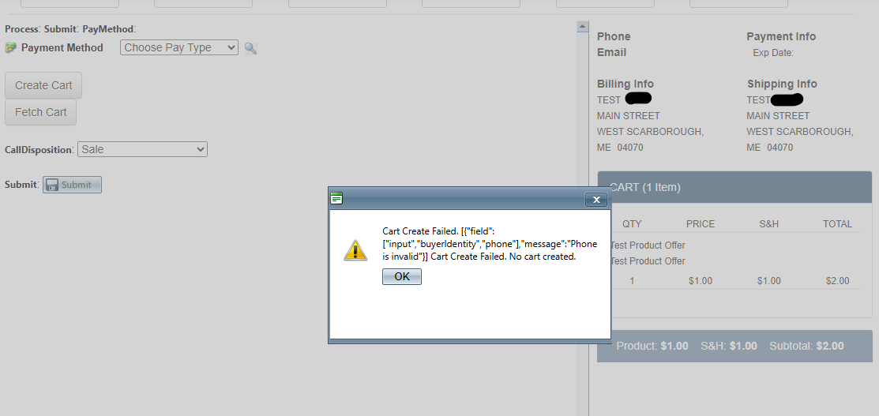Screen dimensions: 879x416
Task: Click the Cart Create Failed error message text
Action: tap(479, 244)
